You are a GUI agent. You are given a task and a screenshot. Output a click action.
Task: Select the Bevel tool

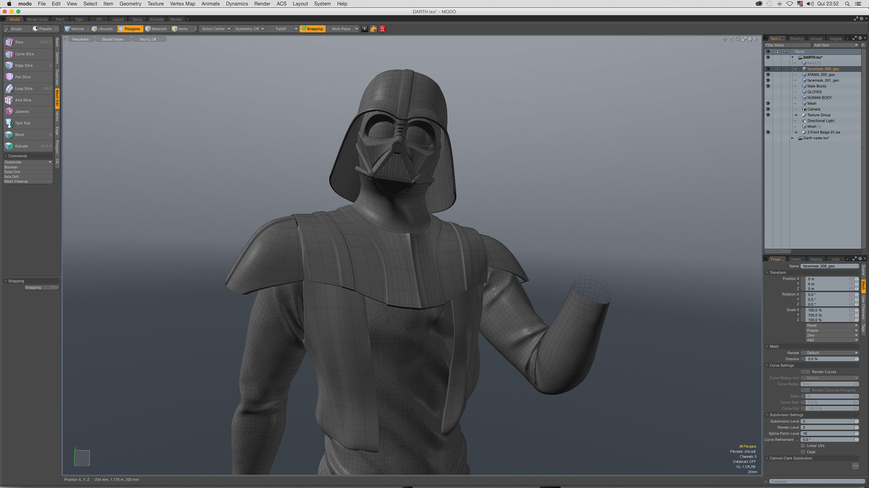[28, 135]
